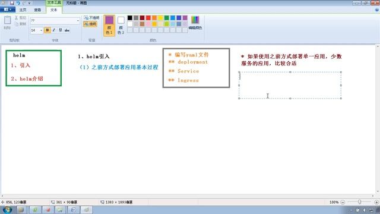380x214 pixels.
Task: Pick the purple swatch in the palette
Action: [x=185, y=18]
